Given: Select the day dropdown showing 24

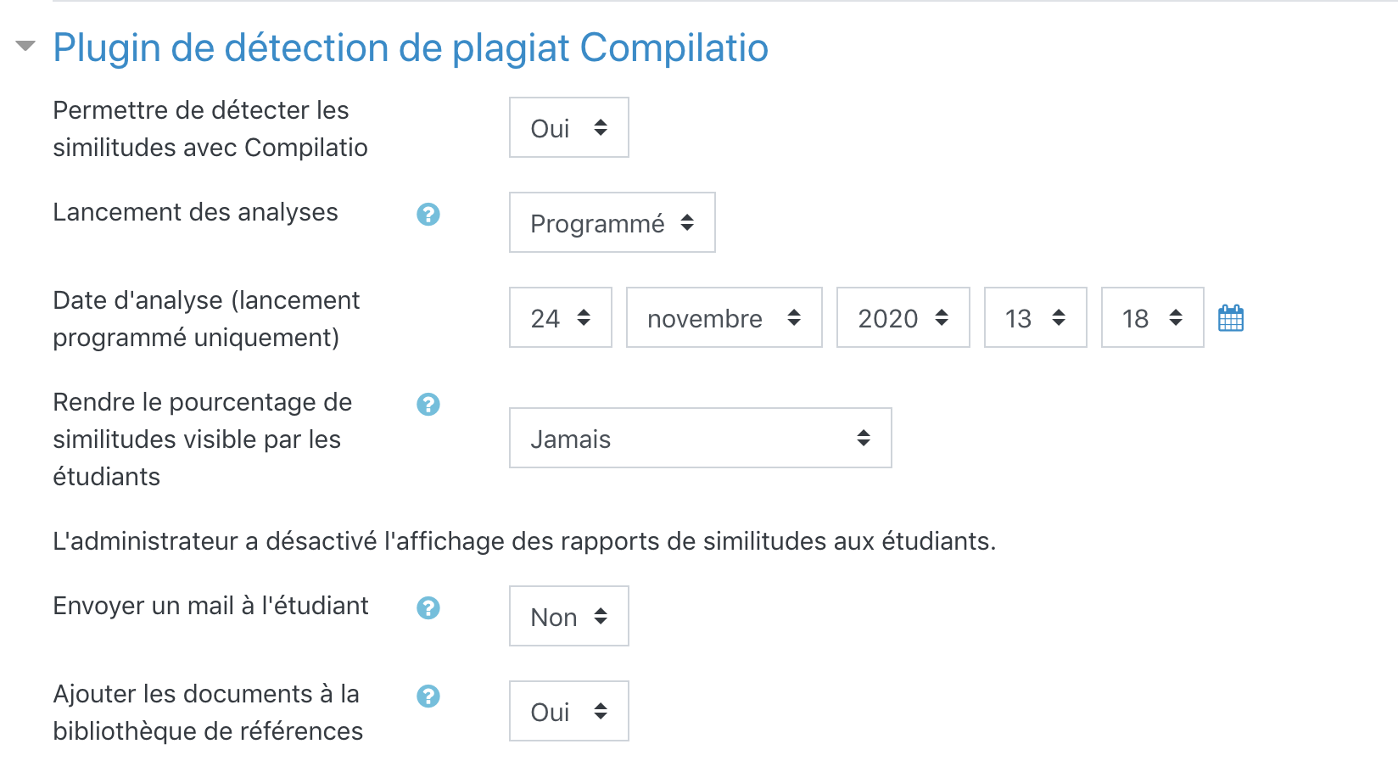Looking at the screenshot, I should (560, 318).
